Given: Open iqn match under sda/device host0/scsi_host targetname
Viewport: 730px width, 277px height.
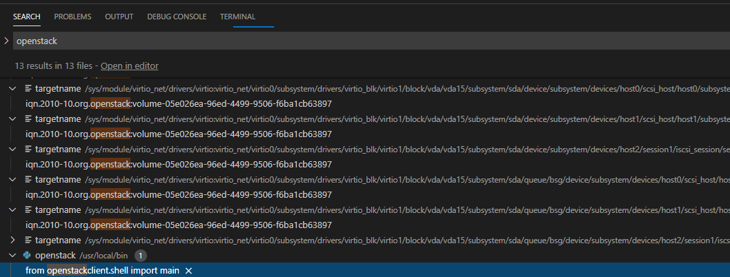Looking at the screenshot, I should (x=179, y=103).
